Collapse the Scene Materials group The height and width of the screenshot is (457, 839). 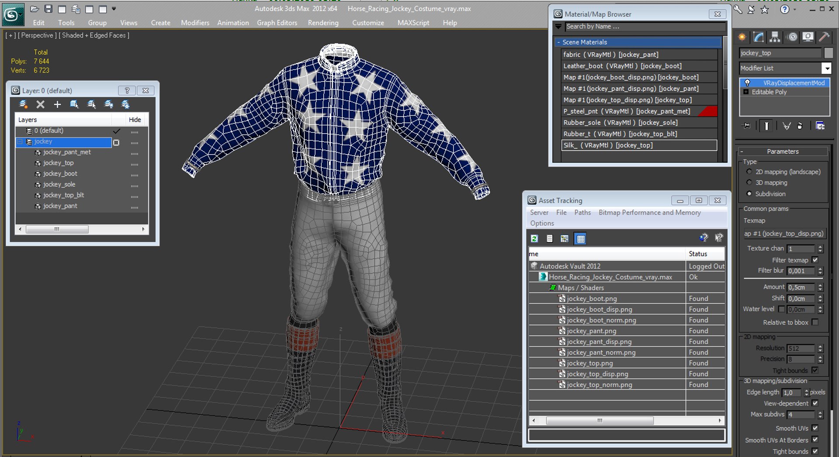tap(558, 42)
